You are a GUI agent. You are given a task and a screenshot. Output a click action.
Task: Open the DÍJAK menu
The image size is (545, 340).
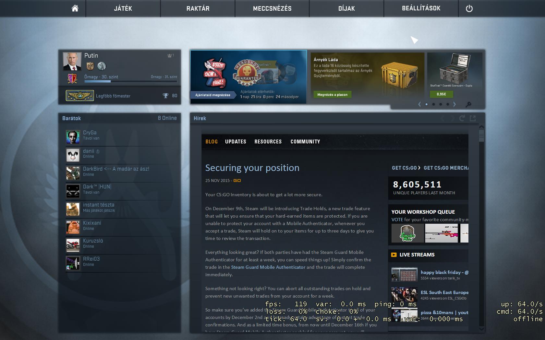346,8
